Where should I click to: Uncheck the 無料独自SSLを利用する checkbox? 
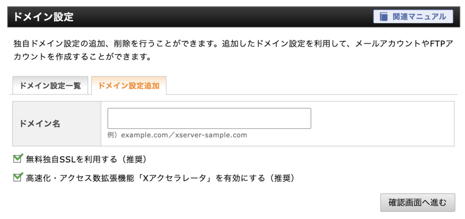coord(18,159)
